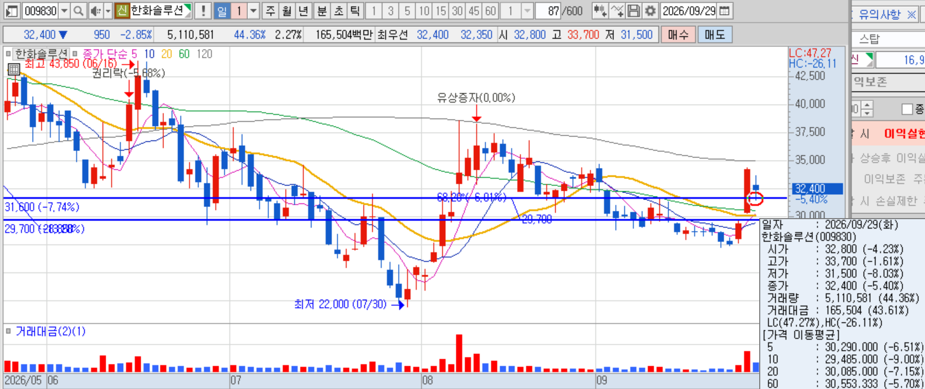Select the 15 interval button

click(x=441, y=10)
